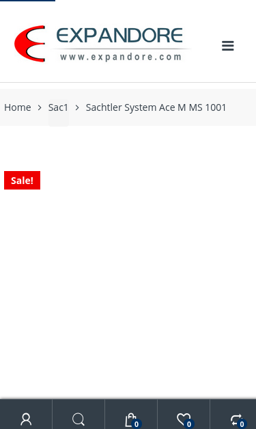Click the red E logo emblem
This screenshot has width=256, height=429.
(x=30, y=44)
